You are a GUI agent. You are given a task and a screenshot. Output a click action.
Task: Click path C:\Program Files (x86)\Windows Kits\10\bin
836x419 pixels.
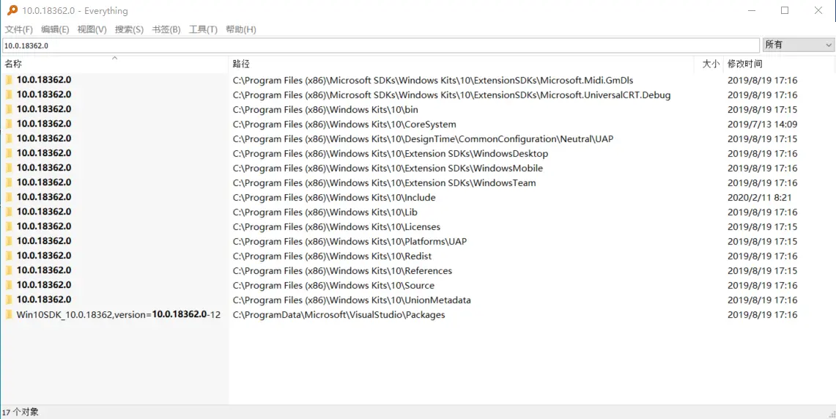[325, 110]
